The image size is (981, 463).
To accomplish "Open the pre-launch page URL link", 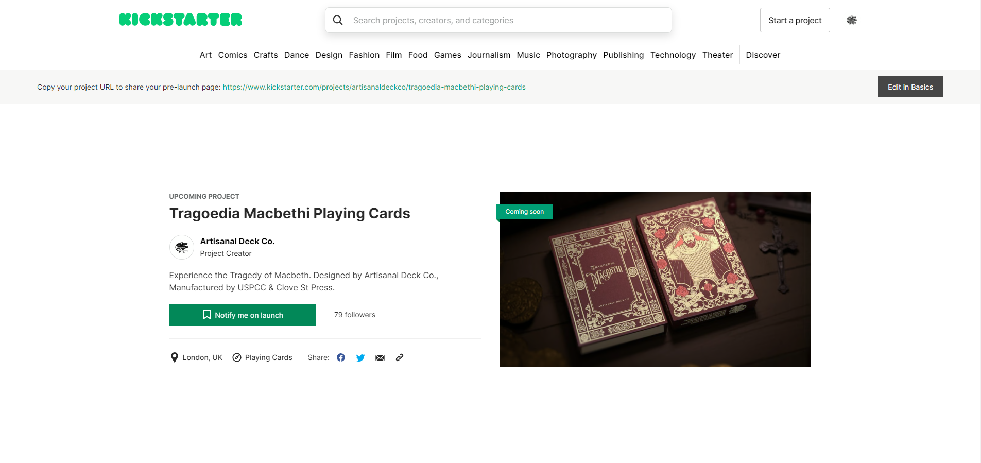I will [x=374, y=87].
